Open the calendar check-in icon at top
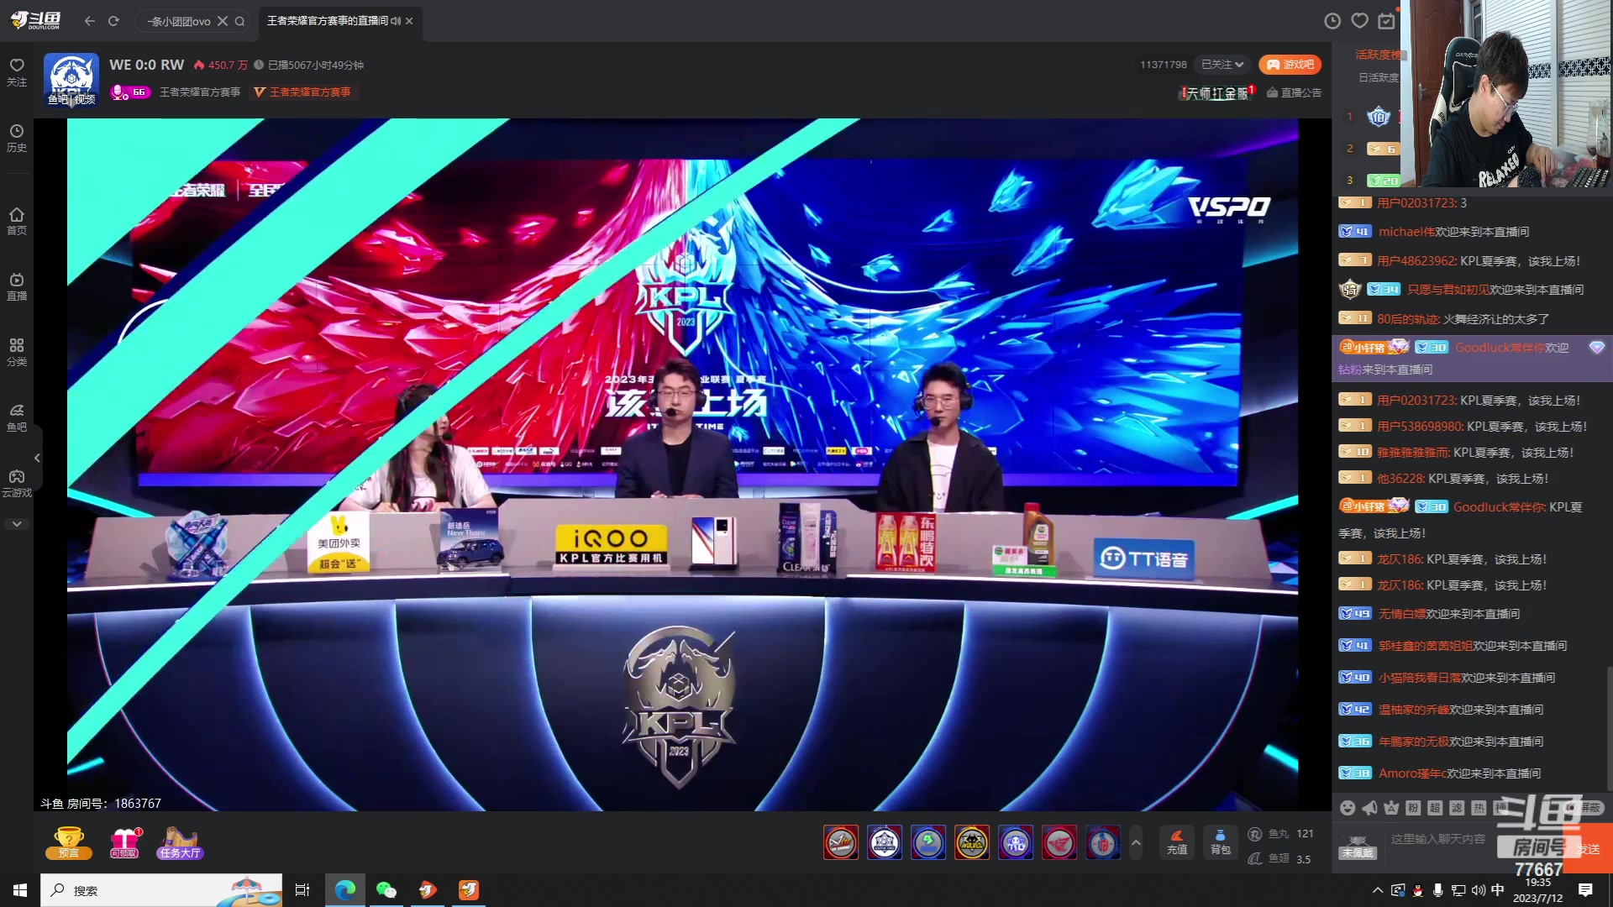The height and width of the screenshot is (907, 1613). tap(1386, 21)
